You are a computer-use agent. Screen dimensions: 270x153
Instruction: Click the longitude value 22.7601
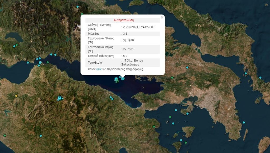pos(128,49)
